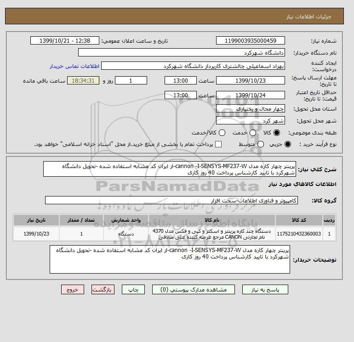Click the ردیف column header
The image size is (354, 342).
(x=329, y=220)
